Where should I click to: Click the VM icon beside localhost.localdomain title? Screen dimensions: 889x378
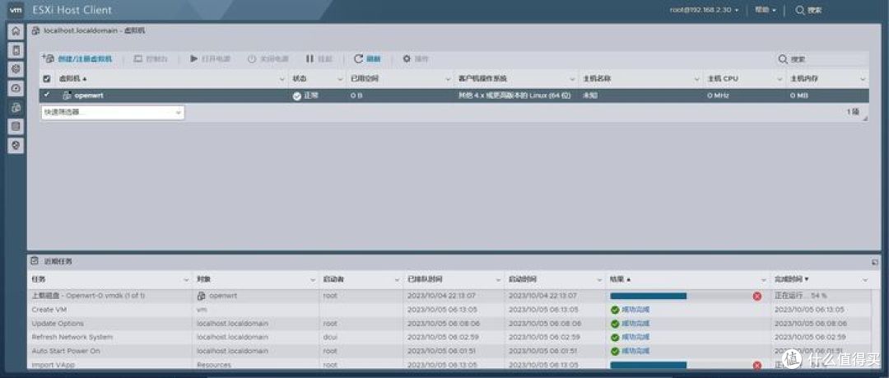pos(36,30)
